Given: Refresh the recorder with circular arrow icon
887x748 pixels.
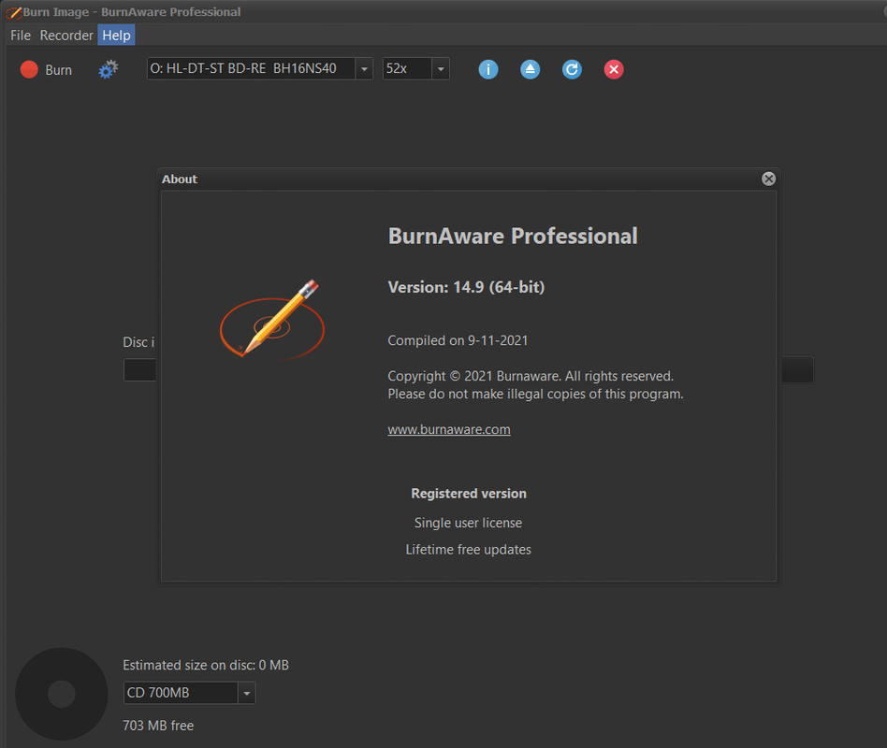Looking at the screenshot, I should (572, 69).
